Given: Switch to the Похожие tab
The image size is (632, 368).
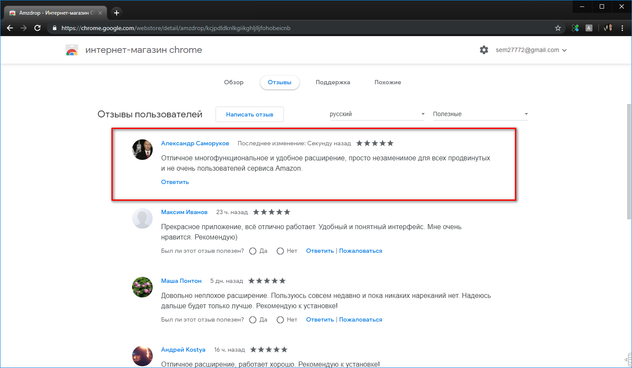Looking at the screenshot, I should pos(388,82).
